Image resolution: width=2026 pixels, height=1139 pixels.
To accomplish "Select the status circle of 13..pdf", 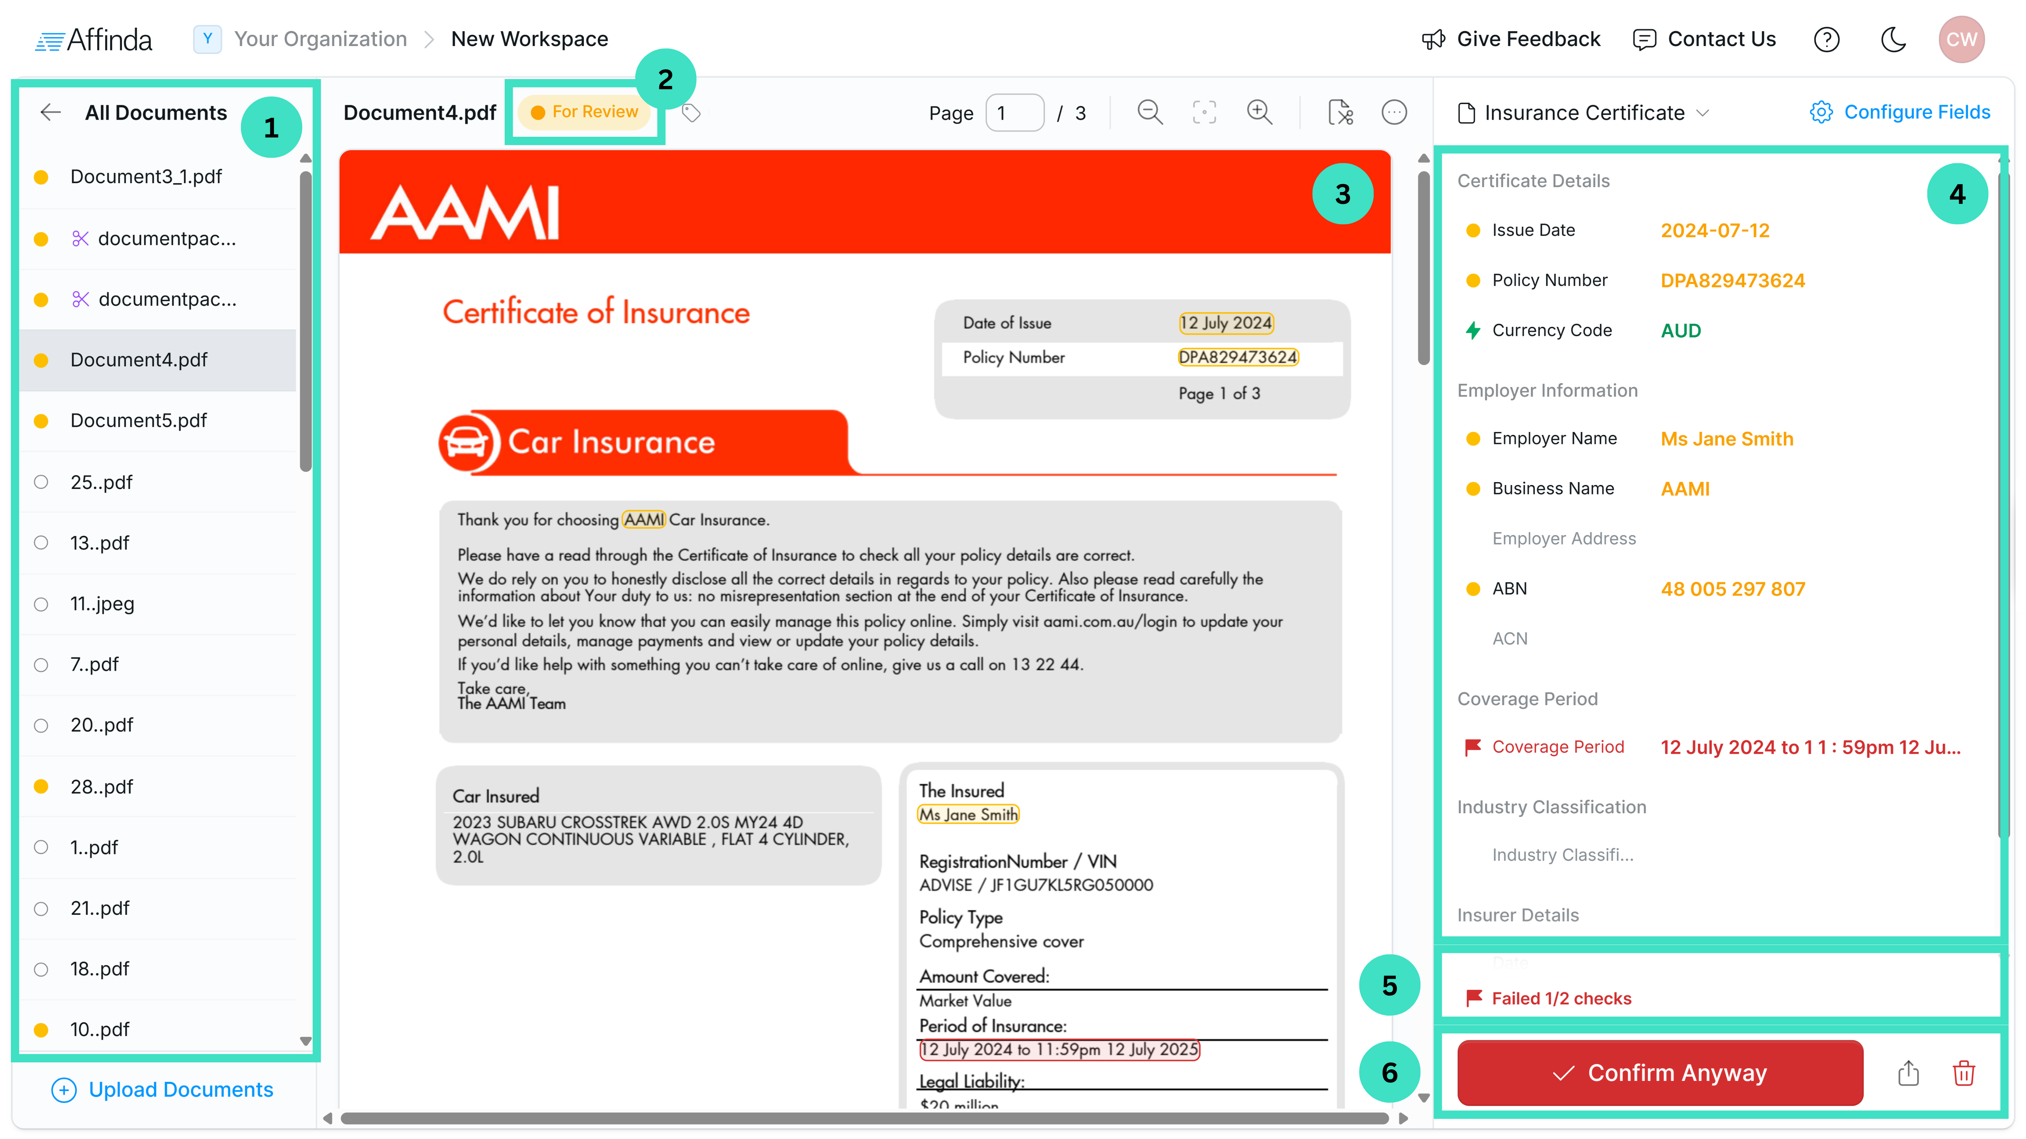I will [x=42, y=542].
